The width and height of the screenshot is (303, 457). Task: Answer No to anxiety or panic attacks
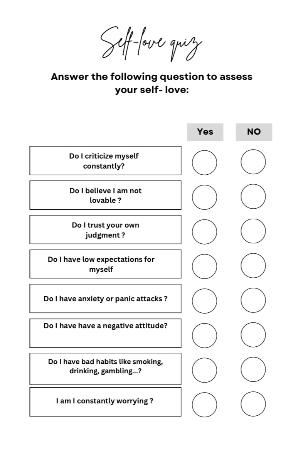[253, 300]
